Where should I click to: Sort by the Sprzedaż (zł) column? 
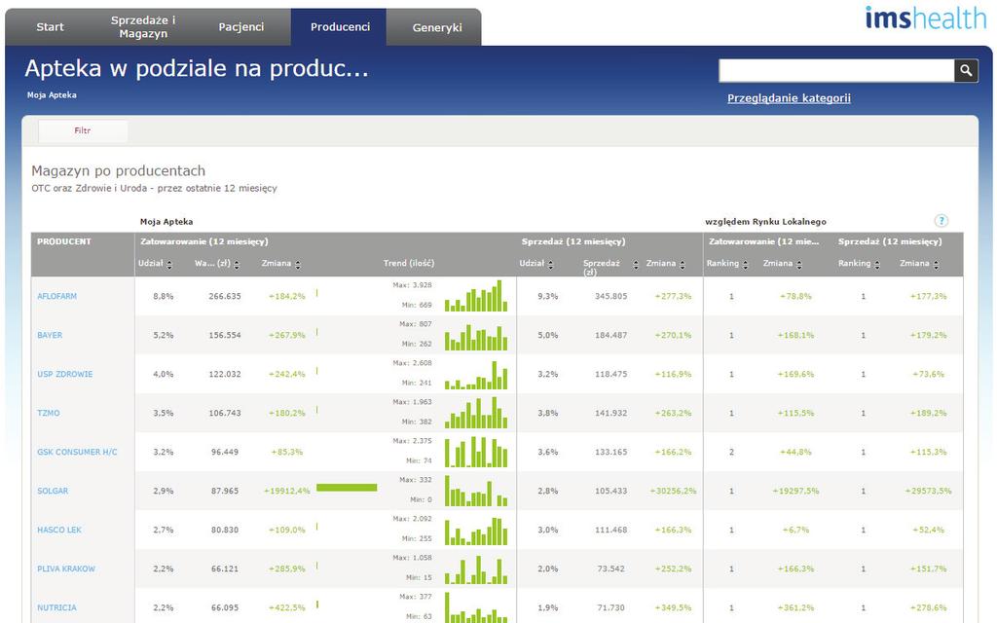(635, 265)
